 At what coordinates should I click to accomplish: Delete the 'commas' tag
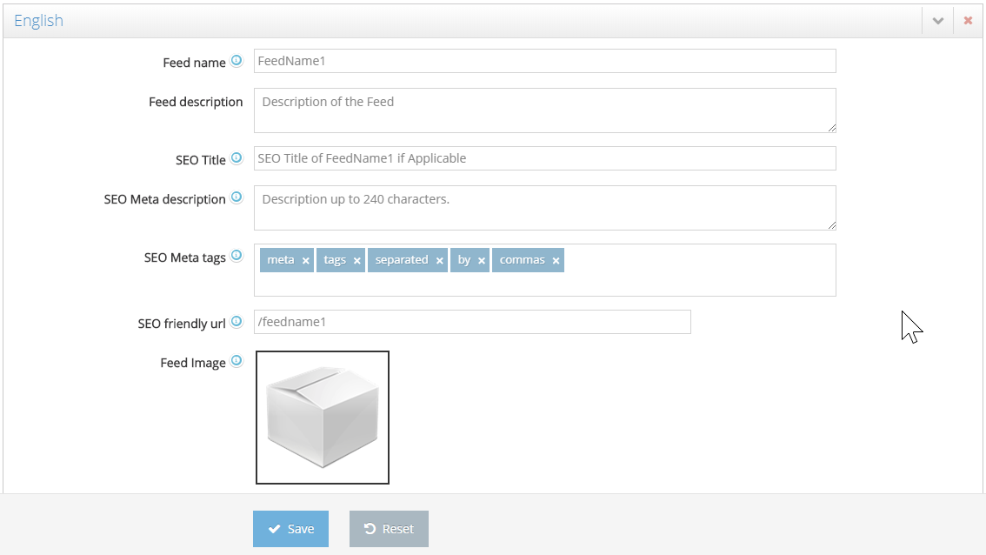point(555,259)
